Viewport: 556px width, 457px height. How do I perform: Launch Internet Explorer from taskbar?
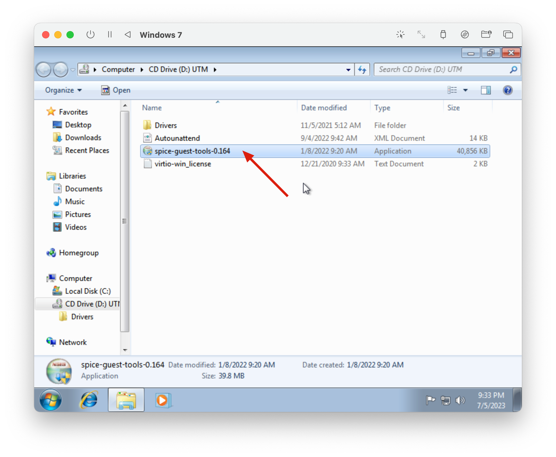(89, 400)
